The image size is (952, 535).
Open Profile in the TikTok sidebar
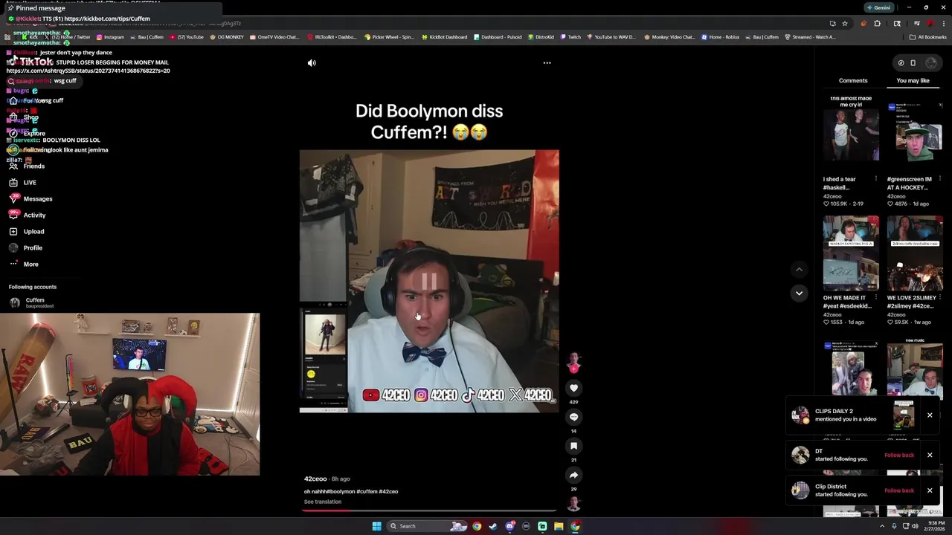point(25,247)
